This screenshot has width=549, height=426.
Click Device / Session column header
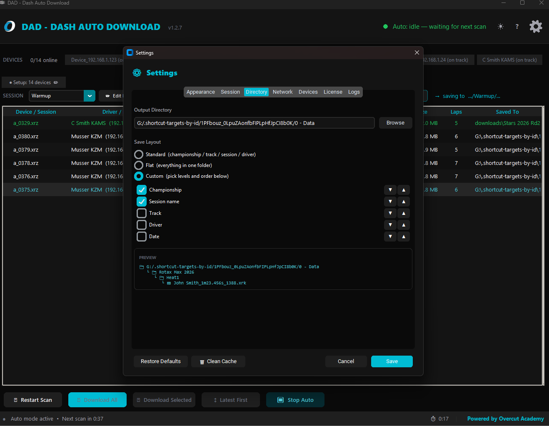(x=36, y=112)
